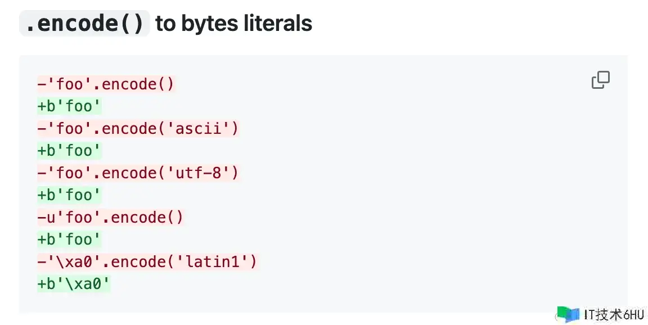
Task: Select the removed line -'foo'.encode('utf-8')
Action: (x=138, y=173)
